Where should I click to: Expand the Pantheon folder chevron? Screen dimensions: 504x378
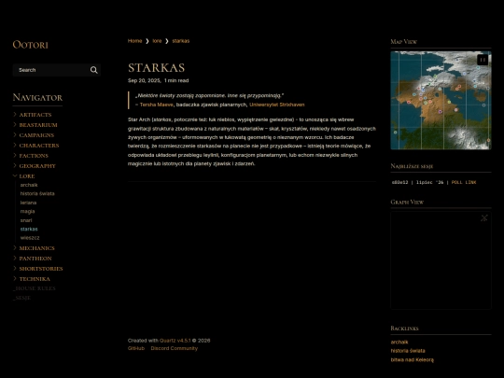coord(15,259)
